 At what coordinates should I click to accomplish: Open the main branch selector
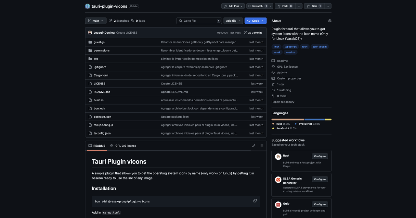point(96,21)
